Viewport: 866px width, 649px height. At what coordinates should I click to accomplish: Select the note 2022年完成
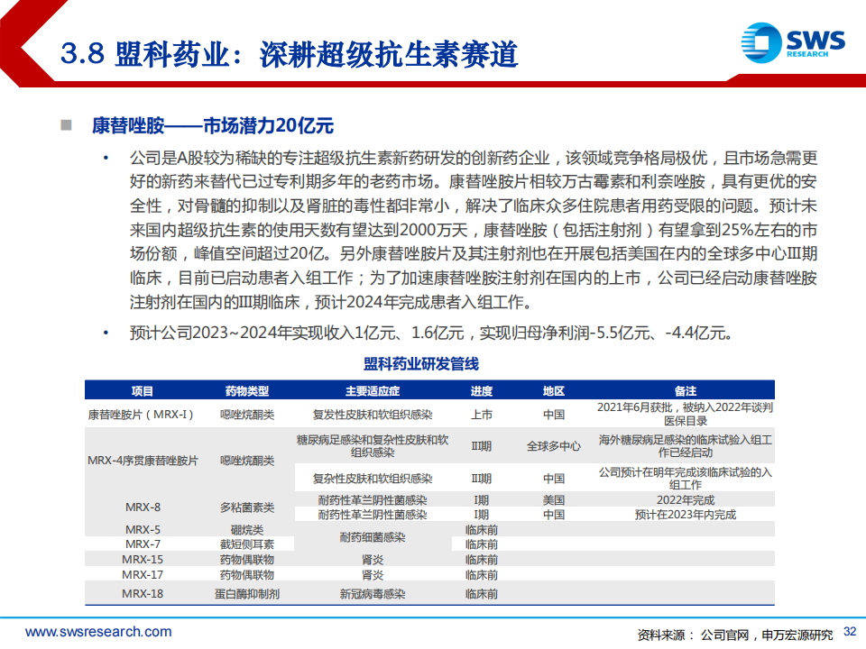tap(686, 500)
